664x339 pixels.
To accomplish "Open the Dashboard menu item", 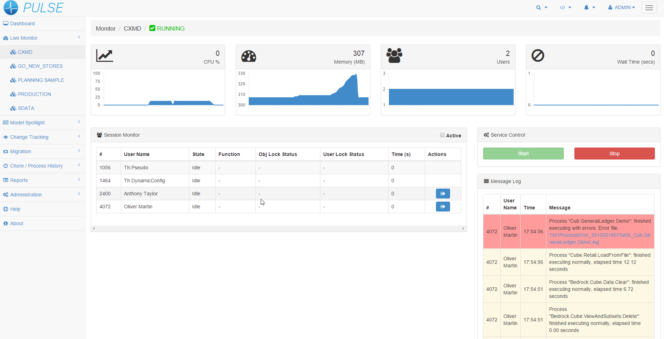I will coord(43,24).
